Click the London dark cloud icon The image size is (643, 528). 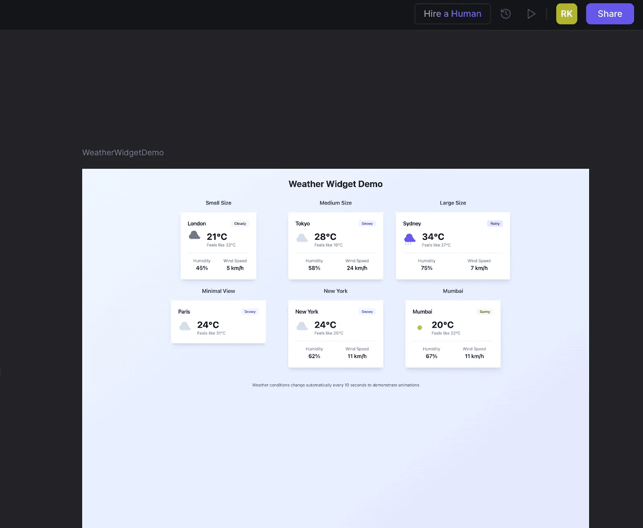[x=195, y=235]
